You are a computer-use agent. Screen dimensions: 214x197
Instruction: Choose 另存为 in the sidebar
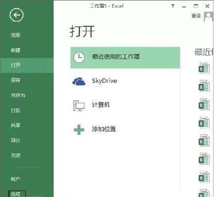coord(18,95)
